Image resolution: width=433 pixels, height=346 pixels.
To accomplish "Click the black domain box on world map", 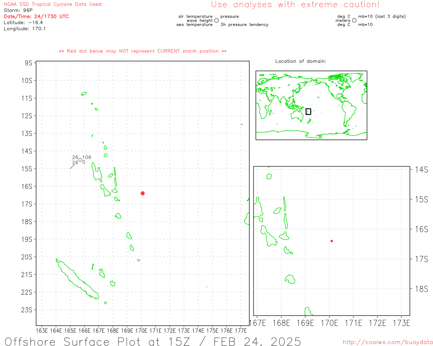I will click(x=308, y=112).
